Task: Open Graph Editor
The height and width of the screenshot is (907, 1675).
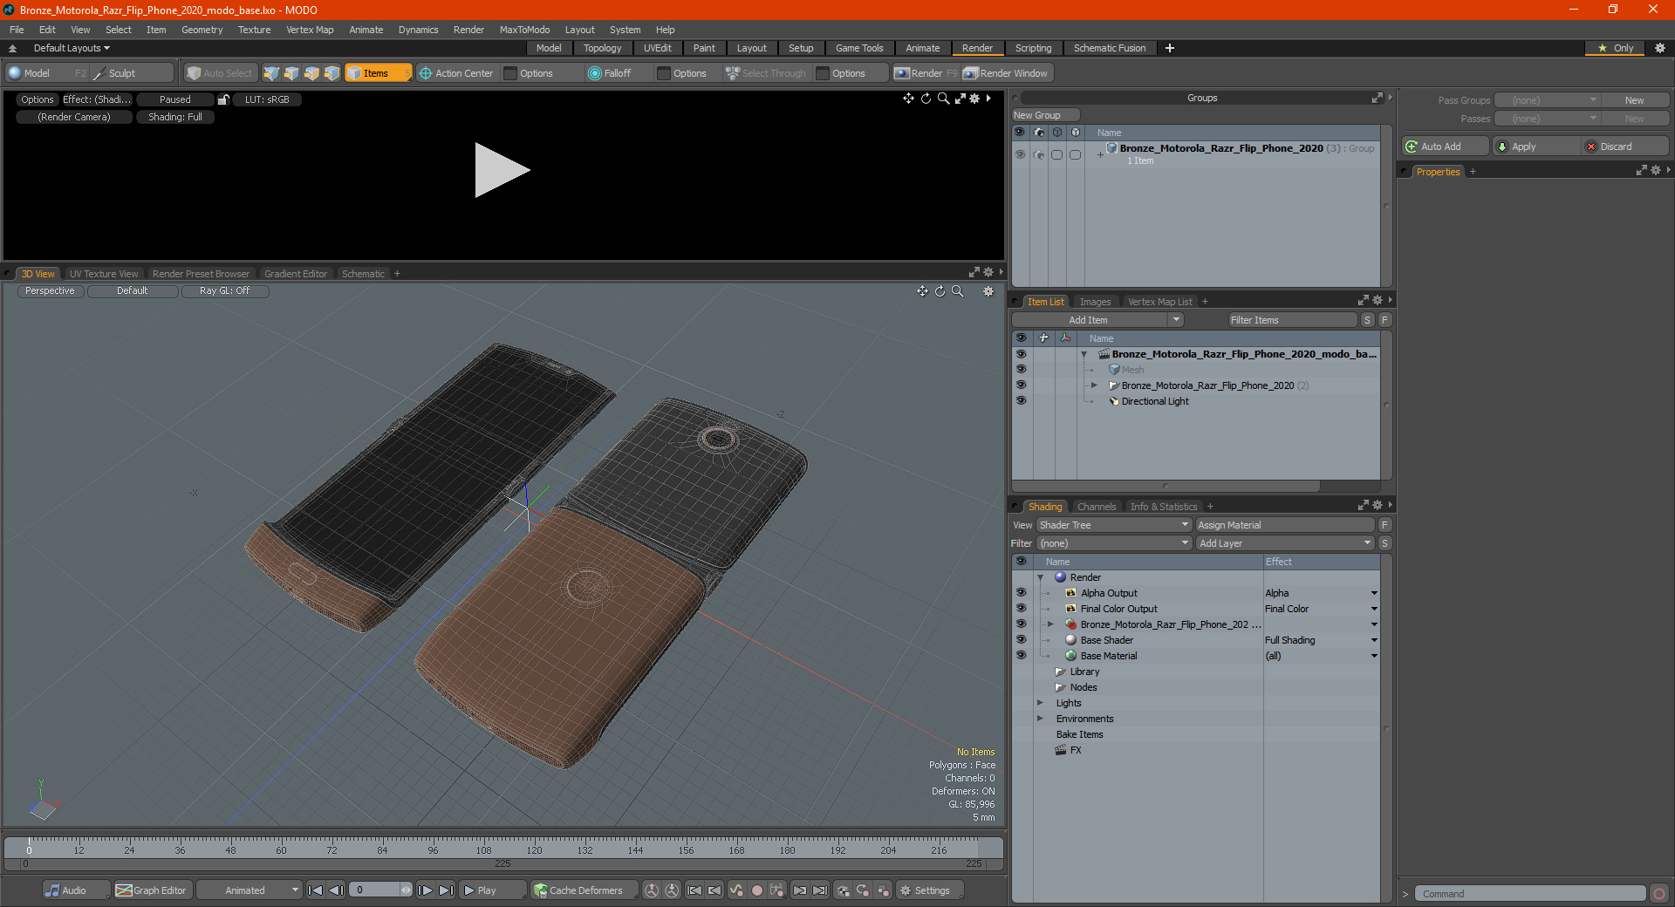Action: click(x=151, y=890)
